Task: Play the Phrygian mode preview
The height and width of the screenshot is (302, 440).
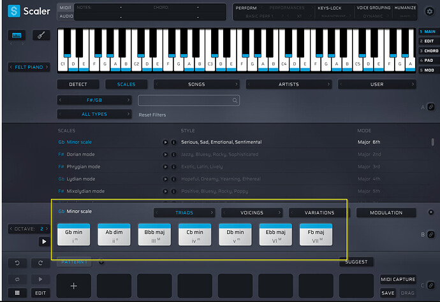Action: (165, 167)
